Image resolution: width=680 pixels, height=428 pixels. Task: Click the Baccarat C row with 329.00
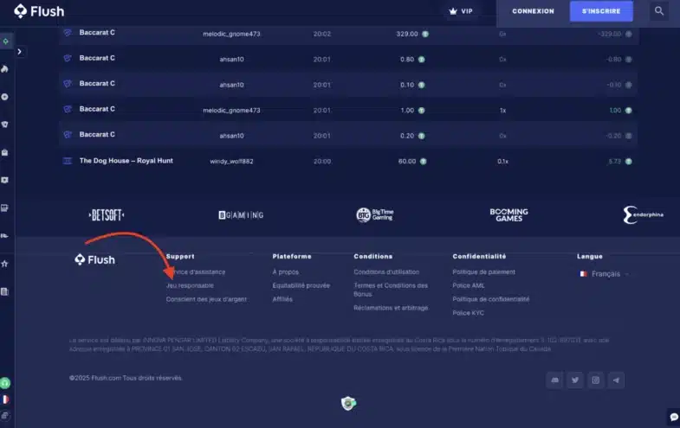[348, 34]
